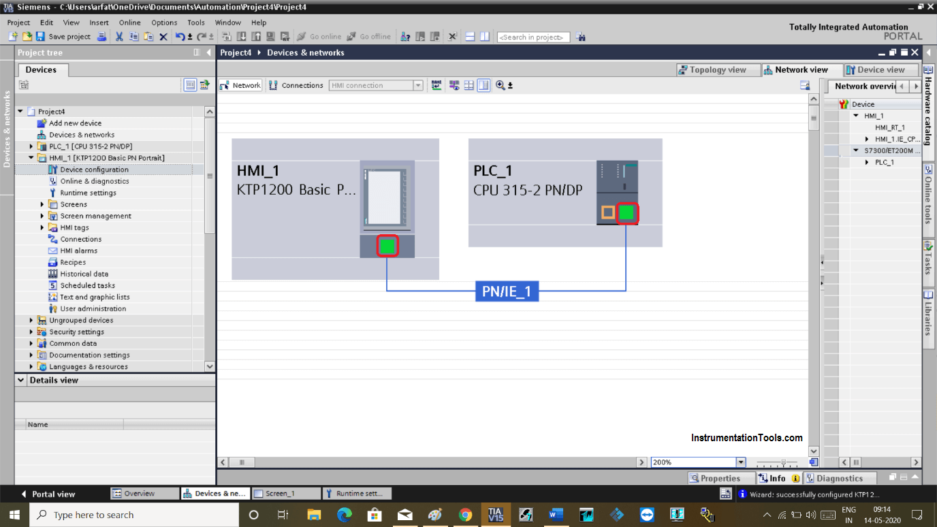The height and width of the screenshot is (527, 937).
Task: Click the Accessible devices icon
Action: pyautogui.click(x=406, y=37)
